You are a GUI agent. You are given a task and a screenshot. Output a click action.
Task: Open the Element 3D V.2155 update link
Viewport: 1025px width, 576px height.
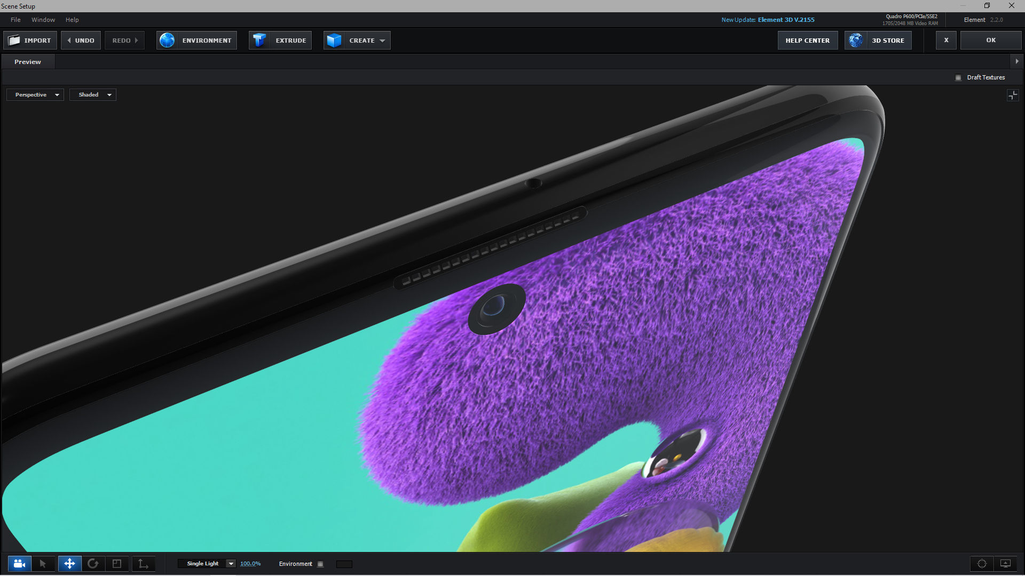tap(786, 20)
